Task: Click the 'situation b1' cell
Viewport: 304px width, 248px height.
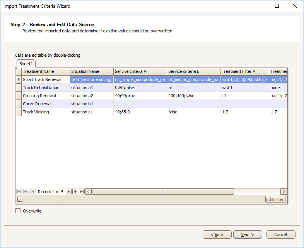Action: click(92, 104)
